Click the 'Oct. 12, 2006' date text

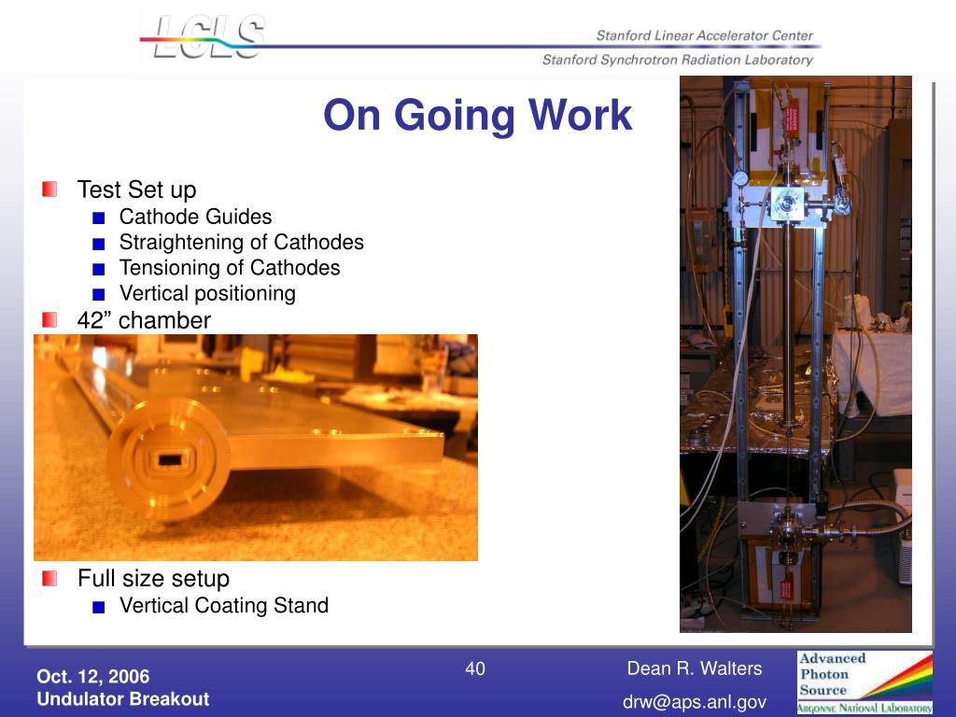point(92,676)
